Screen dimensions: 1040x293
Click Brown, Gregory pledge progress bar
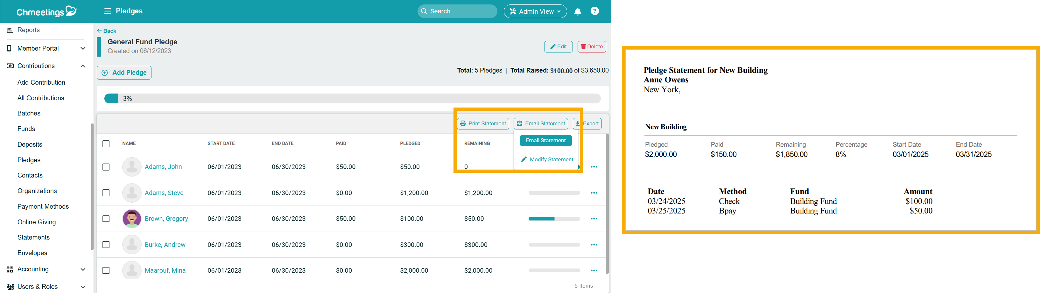point(554,219)
